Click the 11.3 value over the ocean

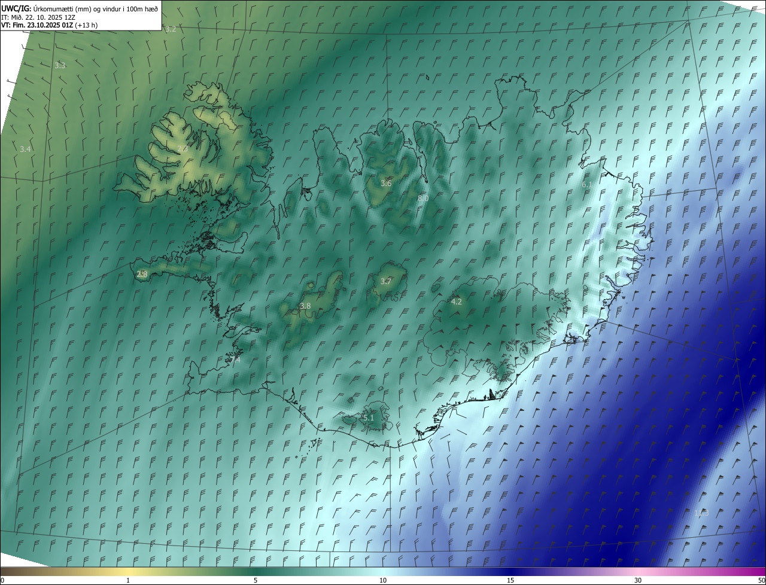pyautogui.click(x=701, y=513)
